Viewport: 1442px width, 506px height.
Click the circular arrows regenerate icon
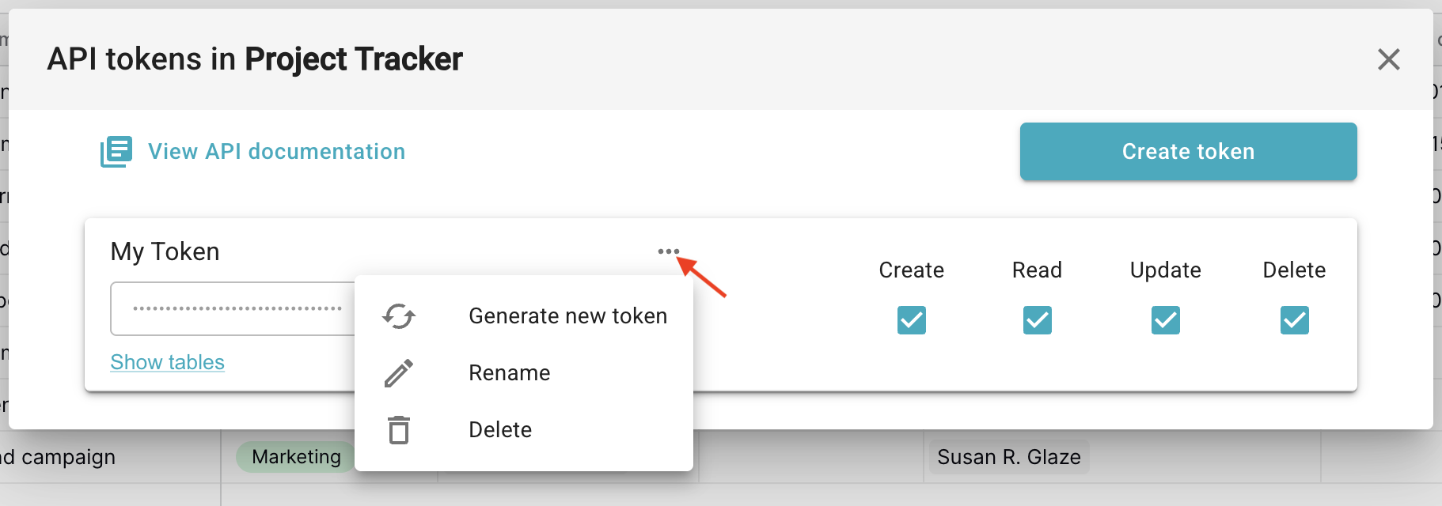[x=399, y=316]
